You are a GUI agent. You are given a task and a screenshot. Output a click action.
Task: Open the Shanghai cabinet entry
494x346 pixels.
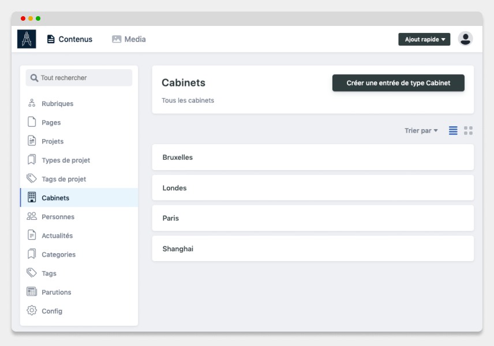point(313,249)
